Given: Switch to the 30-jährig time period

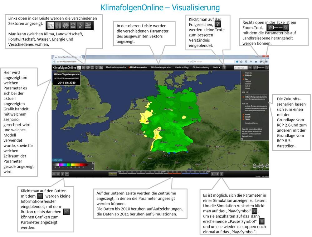Looking at the screenshot, I should pyautogui.click(x=247, y=75).
